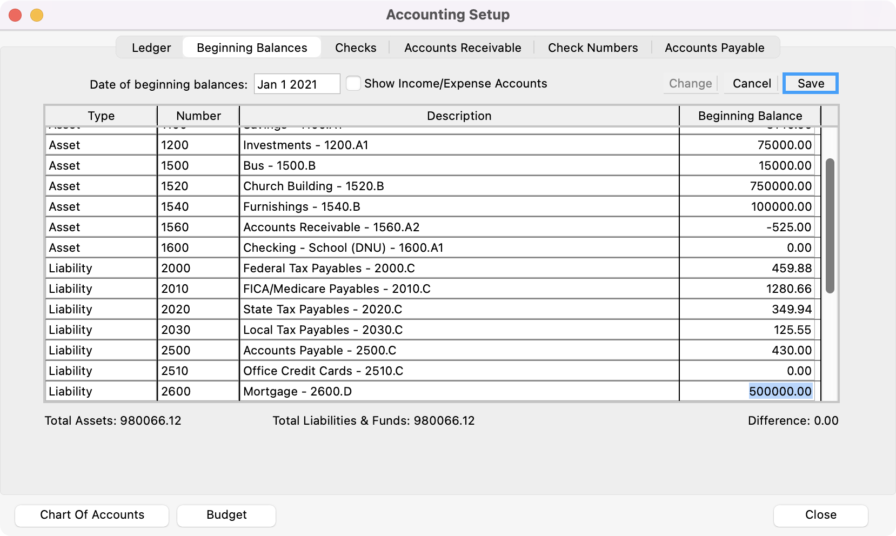Image resolution: width=896 pixels, height=536 pixels.
Task: Save the beginning balances
Action: [x=810, y=84]
